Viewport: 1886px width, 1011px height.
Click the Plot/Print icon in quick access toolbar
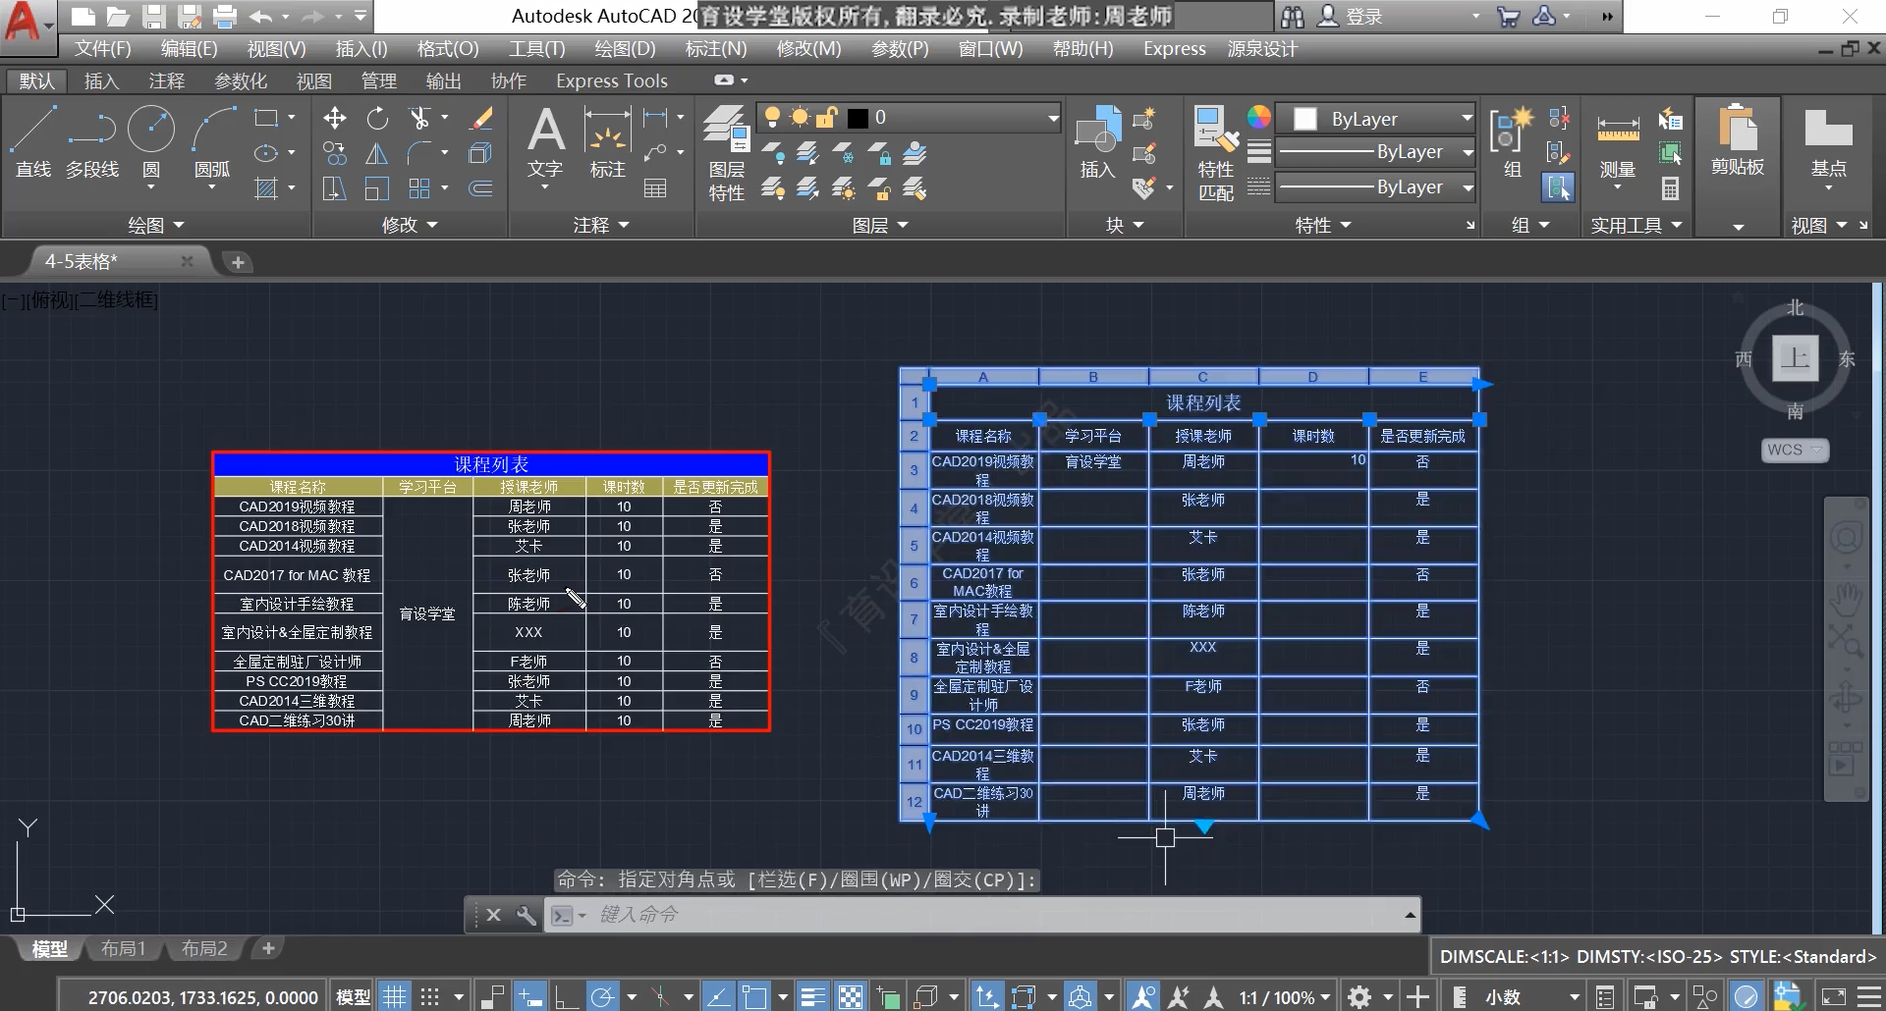pyautogui.click(x=225, y=17)
